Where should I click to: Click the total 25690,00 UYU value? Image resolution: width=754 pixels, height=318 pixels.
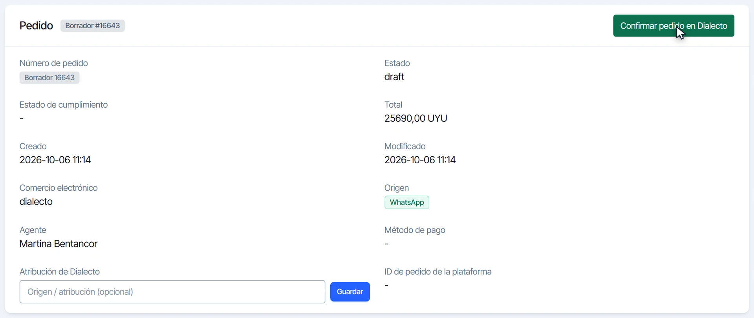click(416, 119)
